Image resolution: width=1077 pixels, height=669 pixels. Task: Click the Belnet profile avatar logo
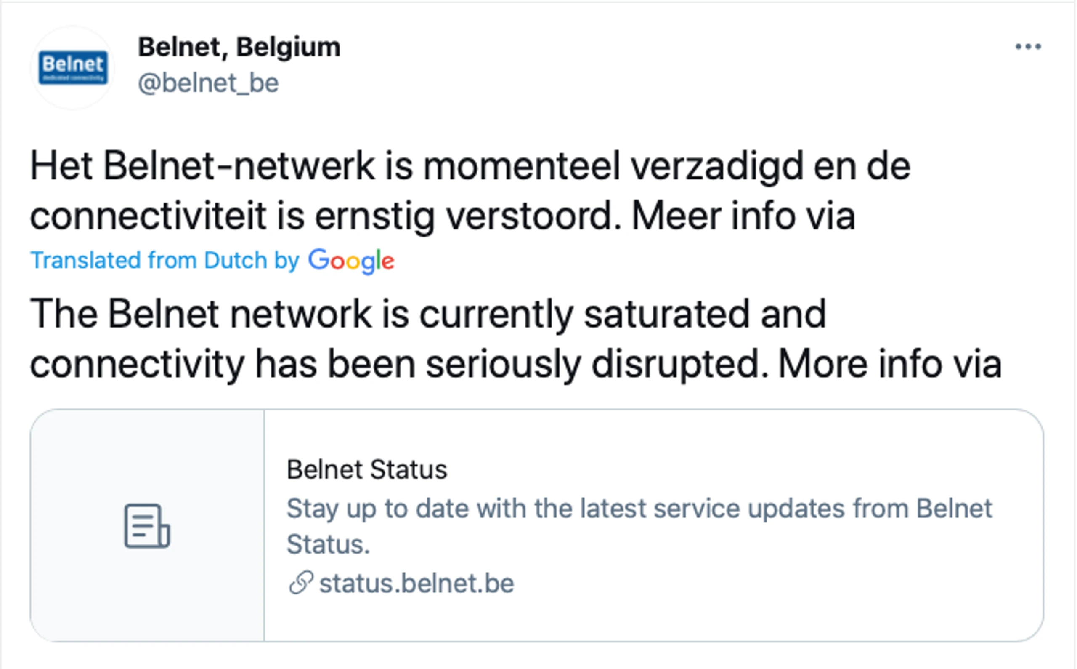pyautogui.click(x=73, y=68)
